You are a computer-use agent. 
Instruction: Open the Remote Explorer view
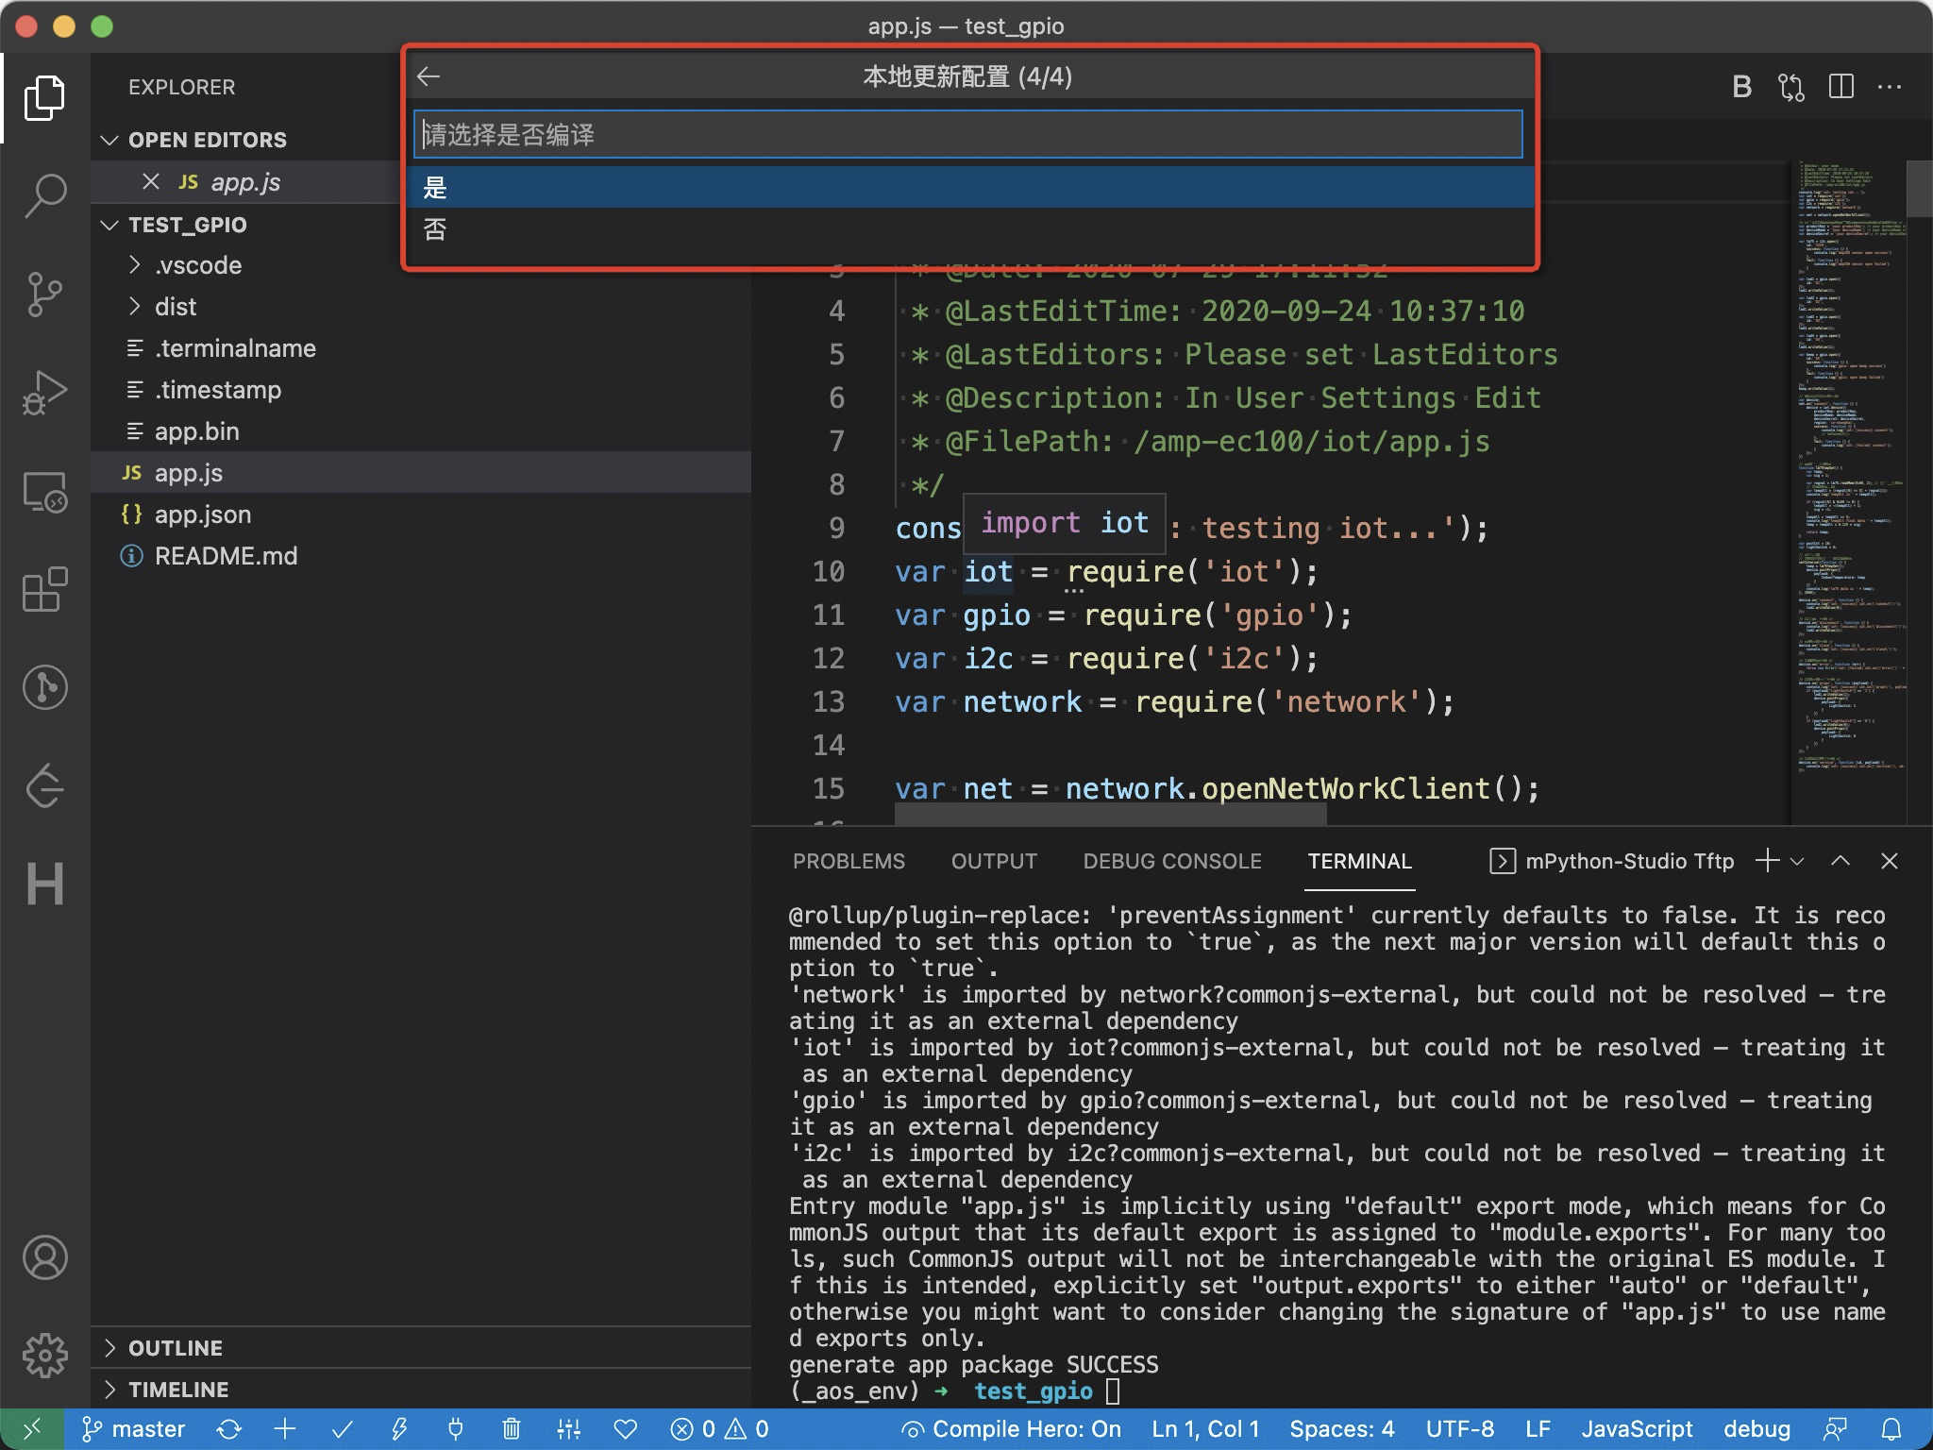point(44,491)
